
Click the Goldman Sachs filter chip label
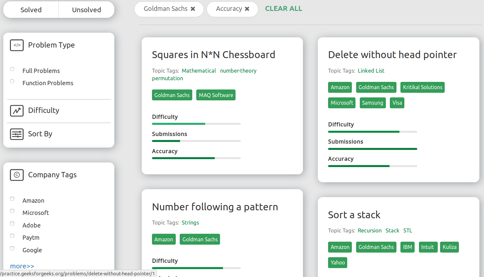click(x=166, y=9)
